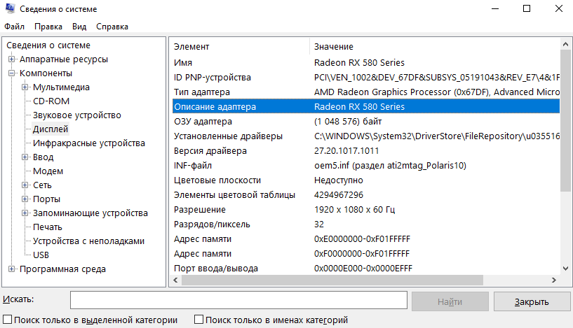Enable Поиск только в выделенной категории checkbox
The image size is (573, 328).
7,320
